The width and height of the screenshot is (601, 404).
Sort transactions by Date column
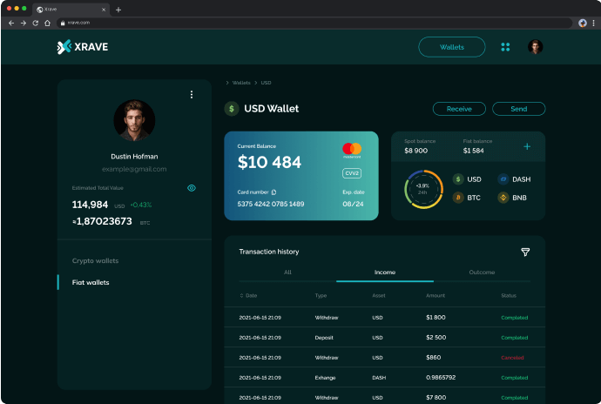248,295
